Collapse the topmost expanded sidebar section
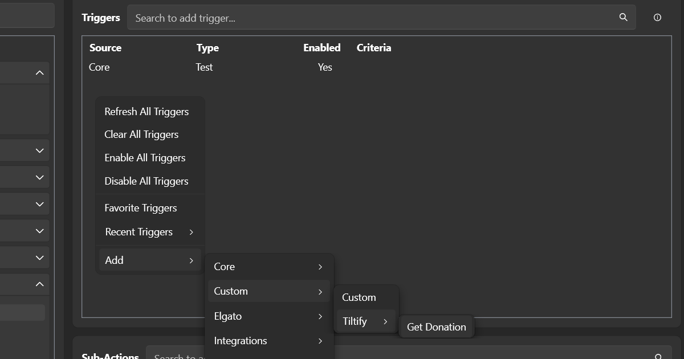The width and height of the screenshot is (684, 359). tap(39, 72)
